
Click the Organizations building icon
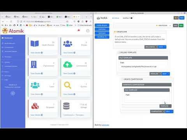(34, 65)
